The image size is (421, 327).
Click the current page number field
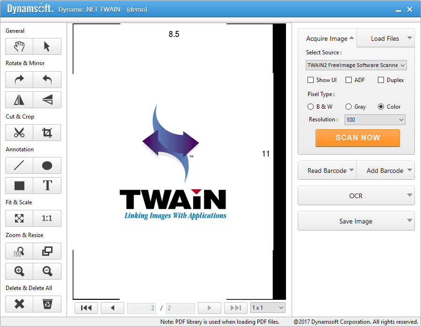[x=141, y=308]
